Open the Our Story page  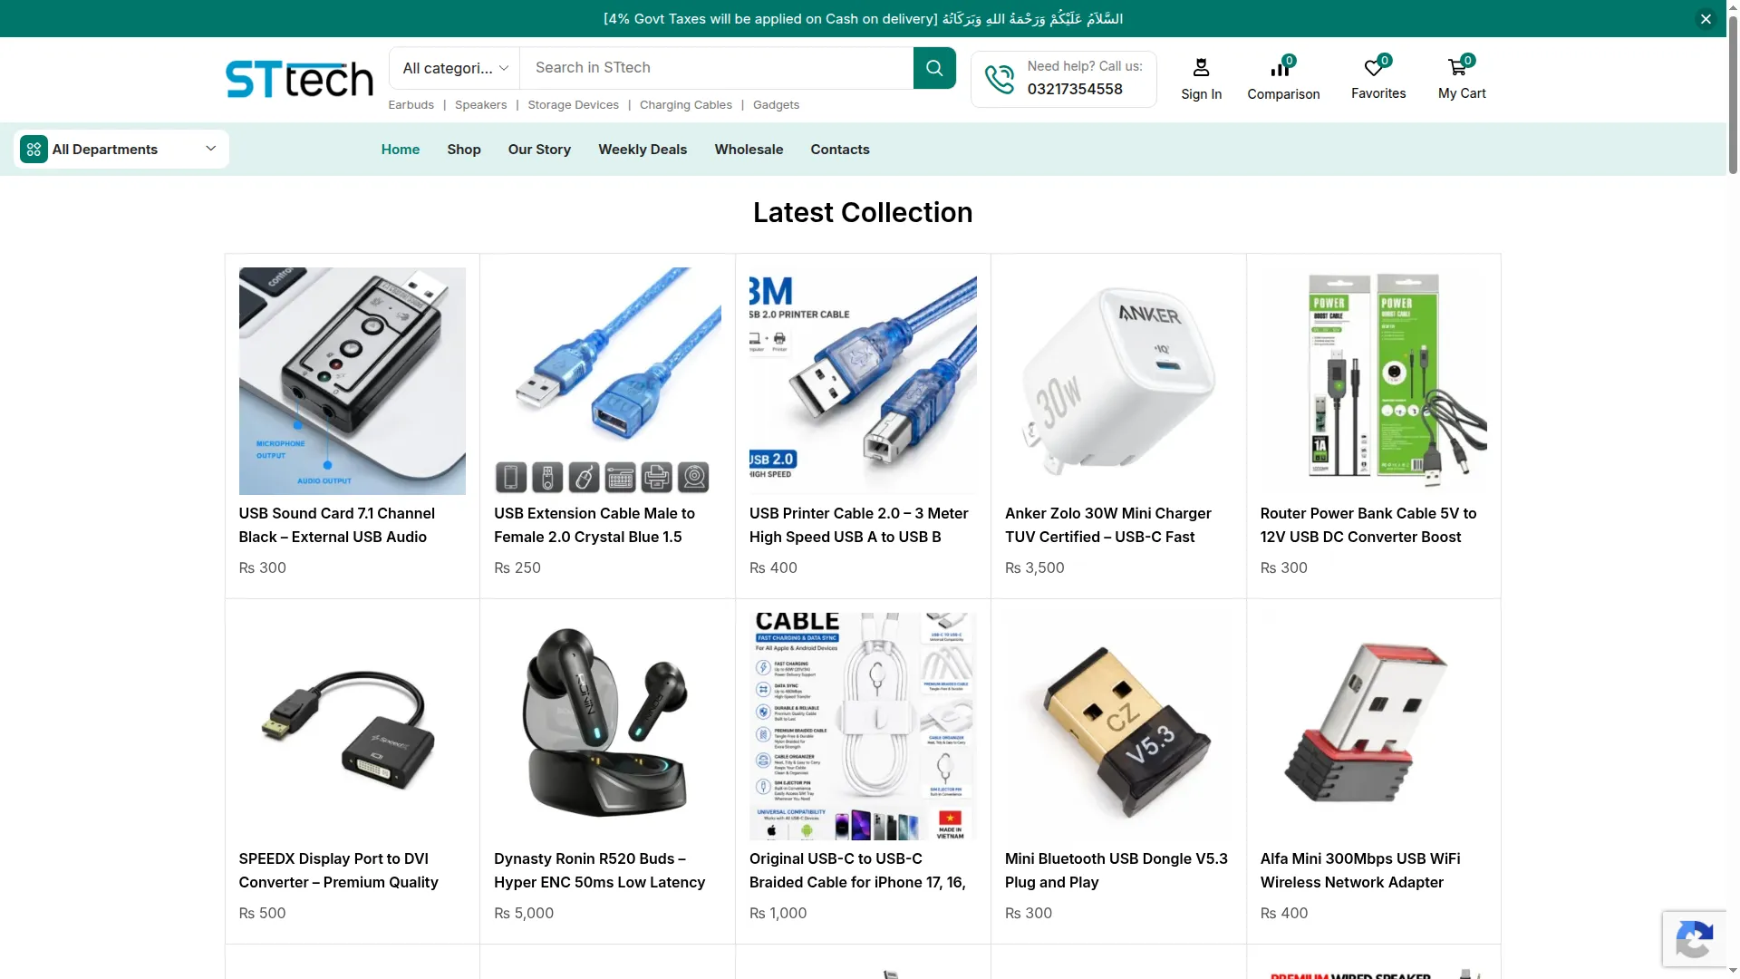point(539,150)
